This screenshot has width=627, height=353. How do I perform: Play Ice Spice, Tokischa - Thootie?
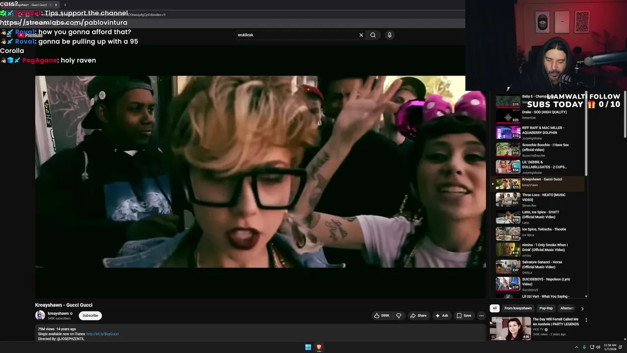click(x=538, y=233)
